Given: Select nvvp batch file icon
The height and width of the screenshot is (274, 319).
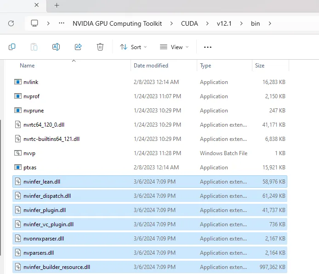Looking at the screenshot, I should coord(18,153).
